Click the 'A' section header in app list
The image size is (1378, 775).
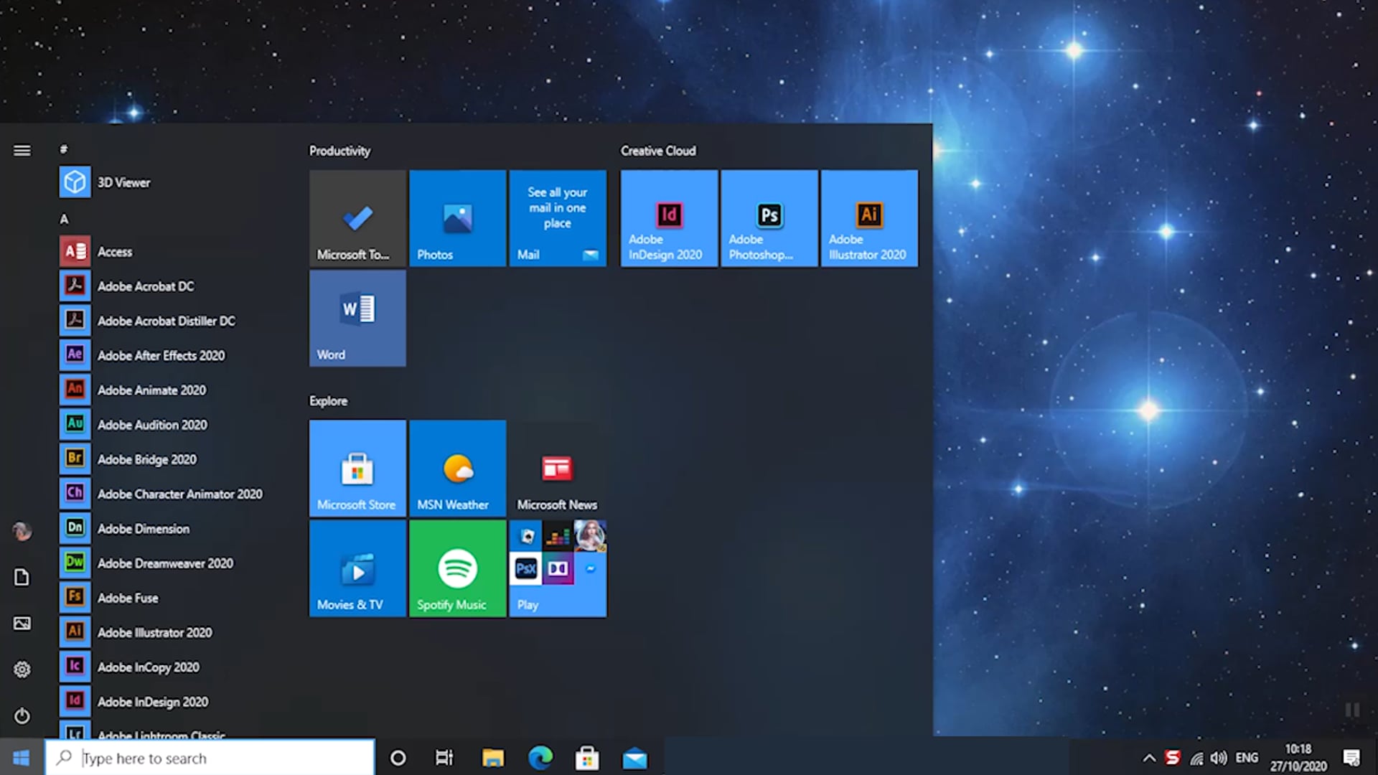(65, 218)
